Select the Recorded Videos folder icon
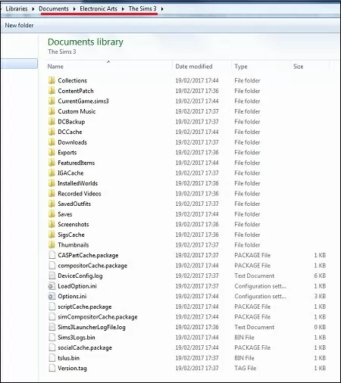341x383 pixels. tap(52, 194)
